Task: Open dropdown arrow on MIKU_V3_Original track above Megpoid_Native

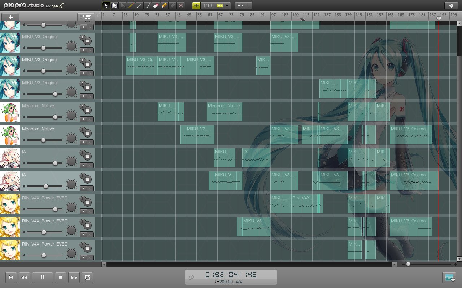Action: point(90,96)
